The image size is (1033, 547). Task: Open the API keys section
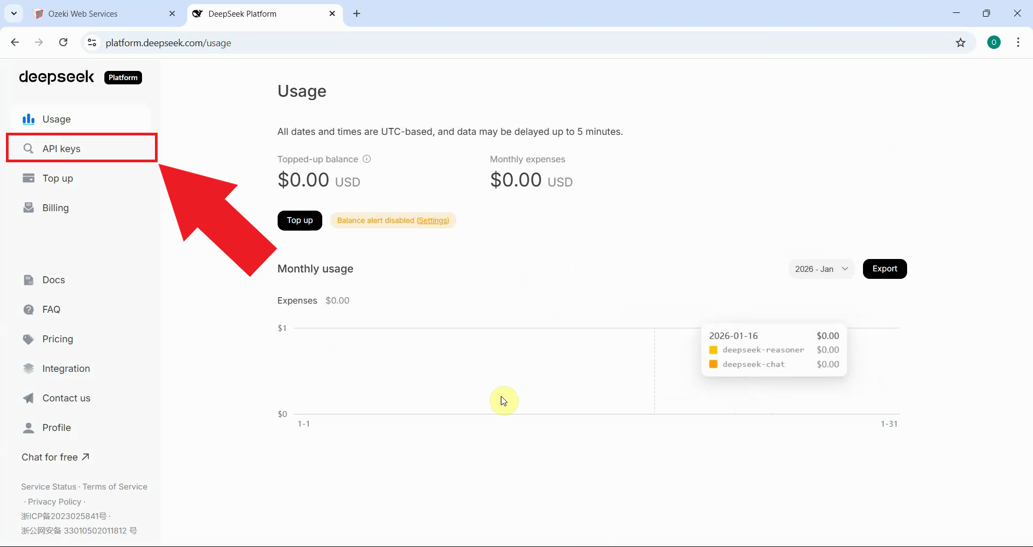click(61, 149)
